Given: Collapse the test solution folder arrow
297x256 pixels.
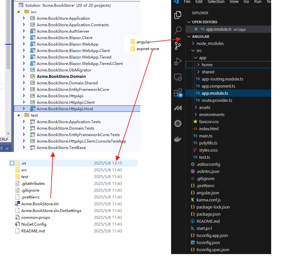Looking at the screenshot, I should 19,115.
